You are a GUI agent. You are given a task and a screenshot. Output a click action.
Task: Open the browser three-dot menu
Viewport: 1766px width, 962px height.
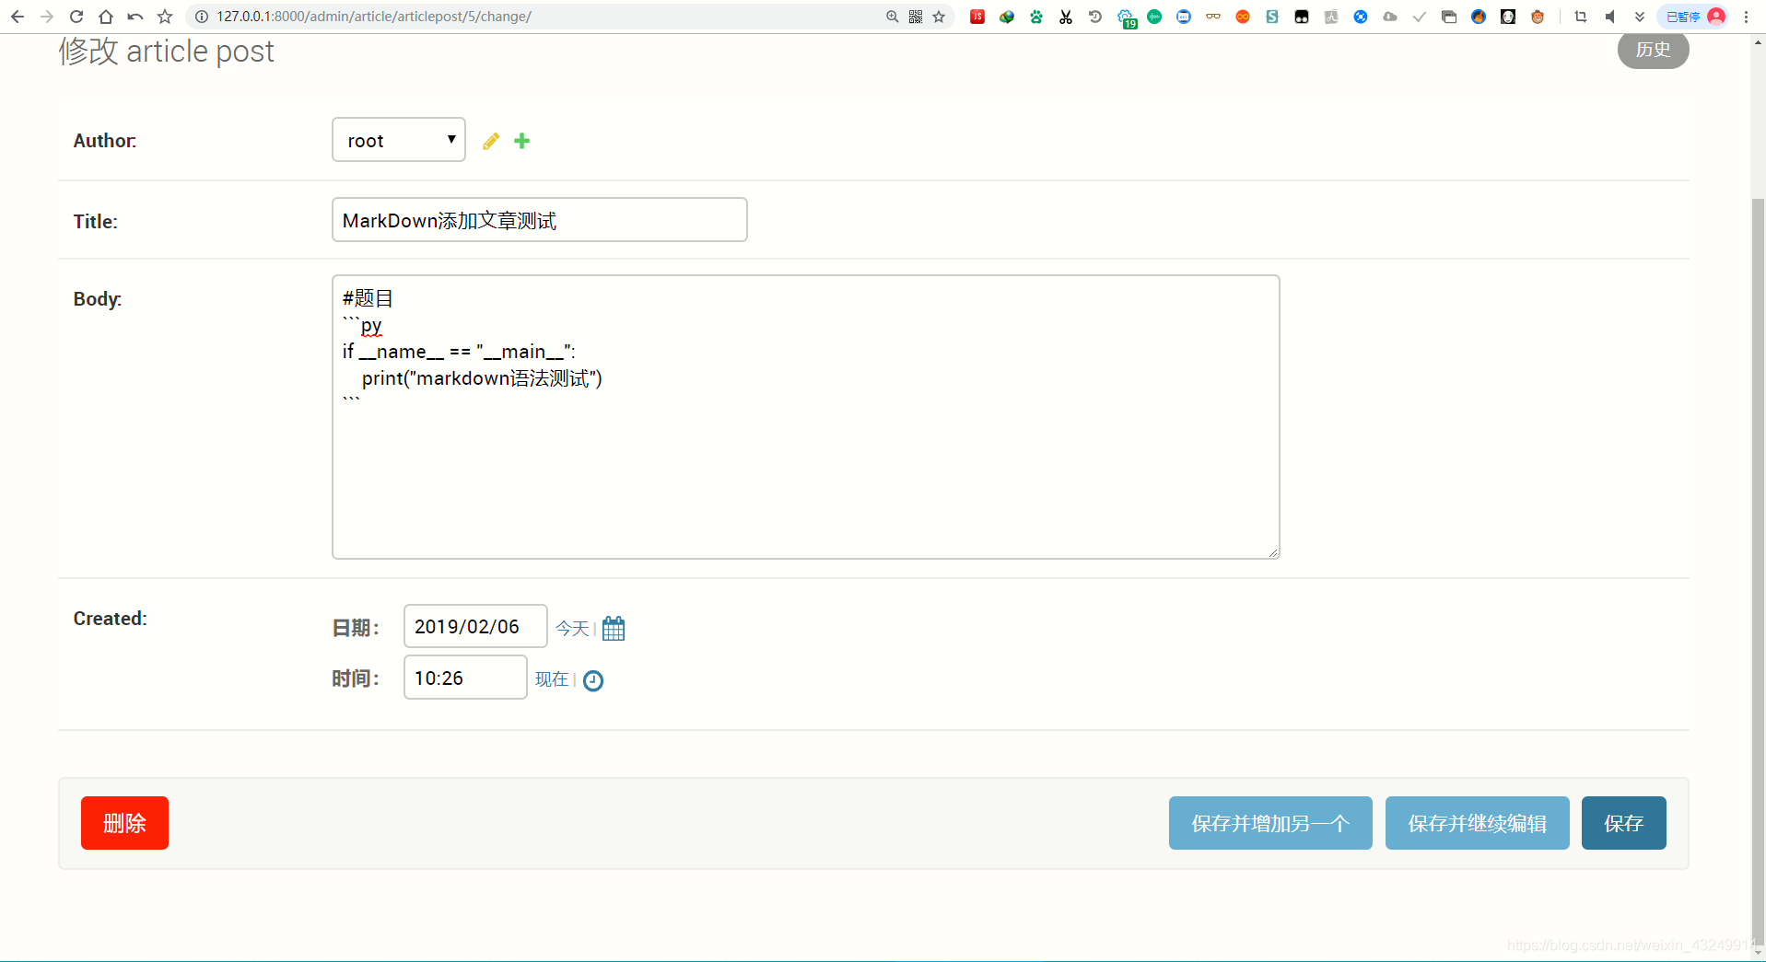pos(1746,17)
